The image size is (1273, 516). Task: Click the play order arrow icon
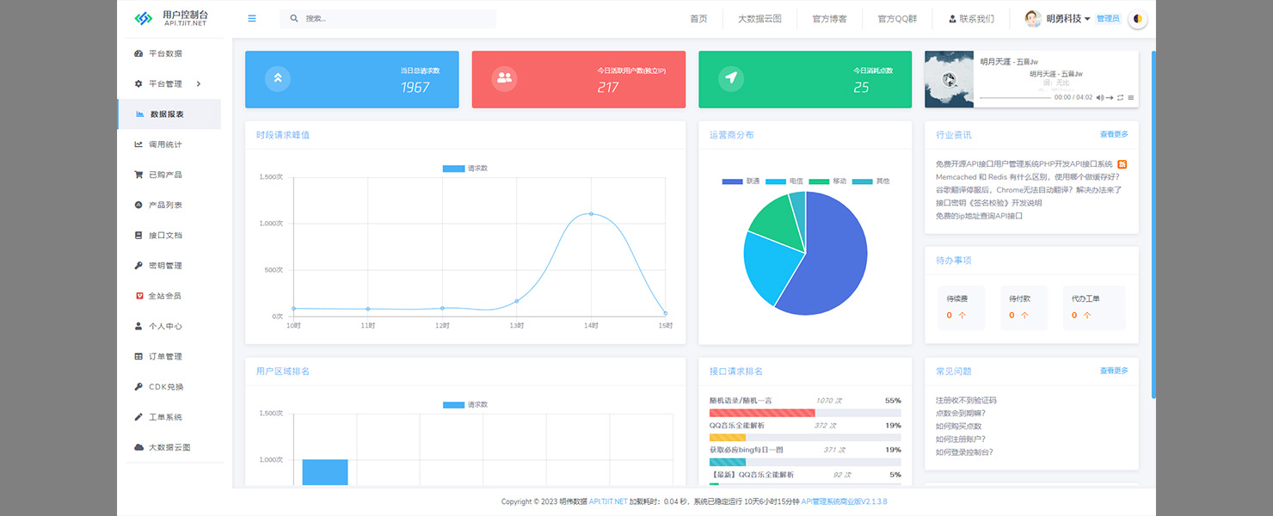(x=1110, y=98)
